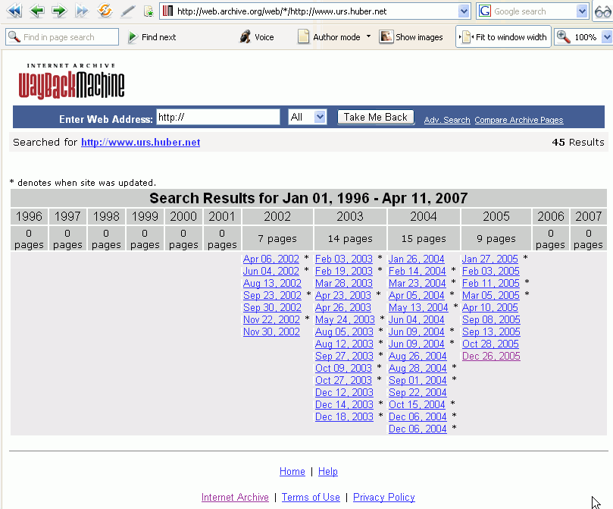
Task: Open the Jun 04, 2004 snapshot
Action: click(416, 319)
